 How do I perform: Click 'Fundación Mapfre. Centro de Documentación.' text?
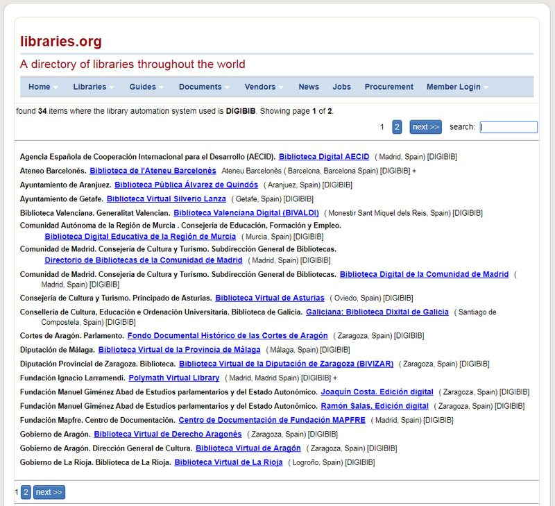[98, 420]
